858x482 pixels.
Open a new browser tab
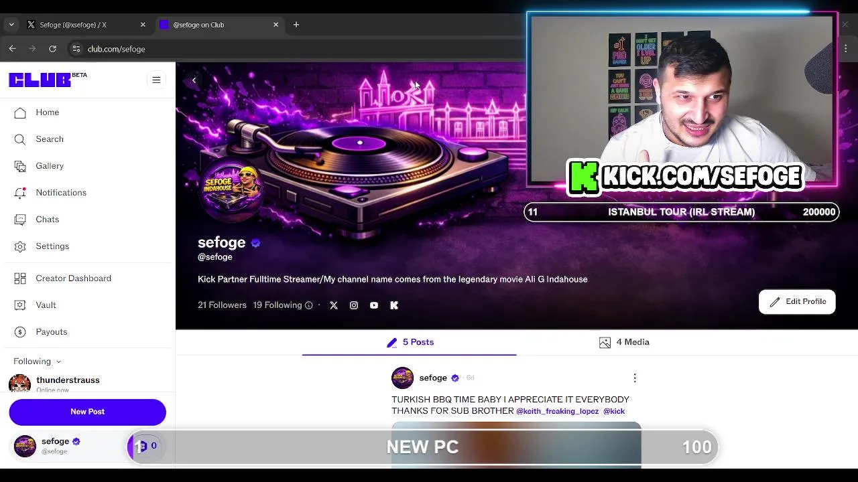[296, 25]
